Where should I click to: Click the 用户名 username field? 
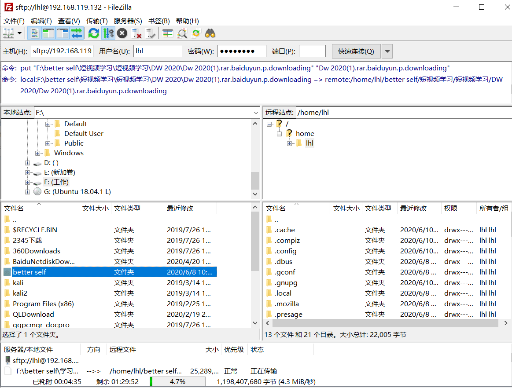point(158,51)
